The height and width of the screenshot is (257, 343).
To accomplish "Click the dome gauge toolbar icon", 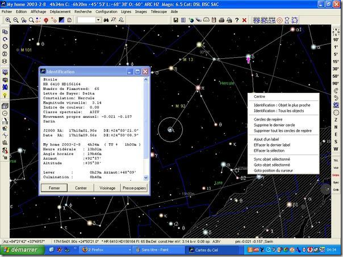I will [x=206, y=20].
